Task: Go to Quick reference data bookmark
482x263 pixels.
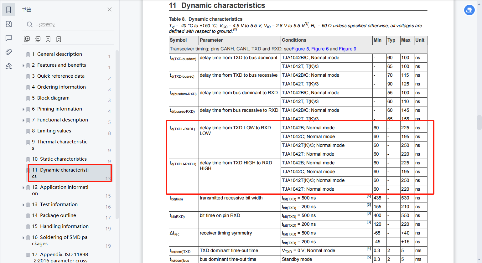Action: (58, 76)
